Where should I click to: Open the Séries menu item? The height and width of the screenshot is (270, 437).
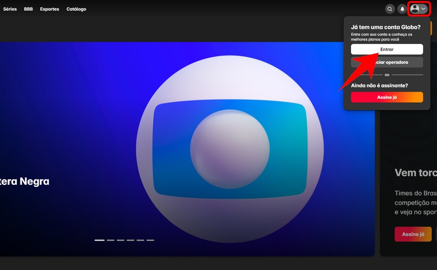(10, 9)
